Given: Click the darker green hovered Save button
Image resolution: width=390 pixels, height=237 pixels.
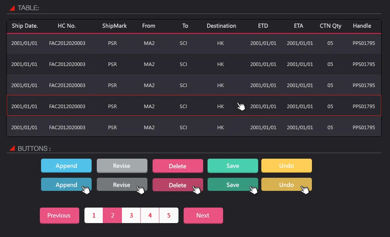Looking at the screenshot, I should click(233, 185).
